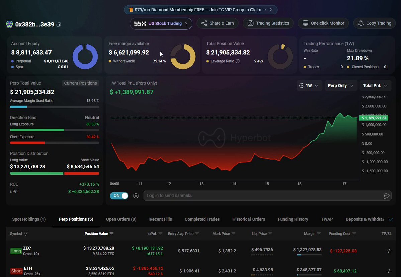Viewport: 401px width, 277px height.
Task: Click the Share & Earn button
Action: click(217, 23)
